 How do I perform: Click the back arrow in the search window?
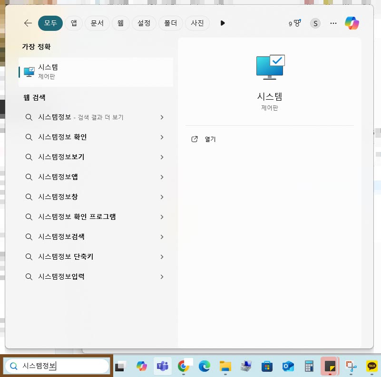click(x=28, y=23)
